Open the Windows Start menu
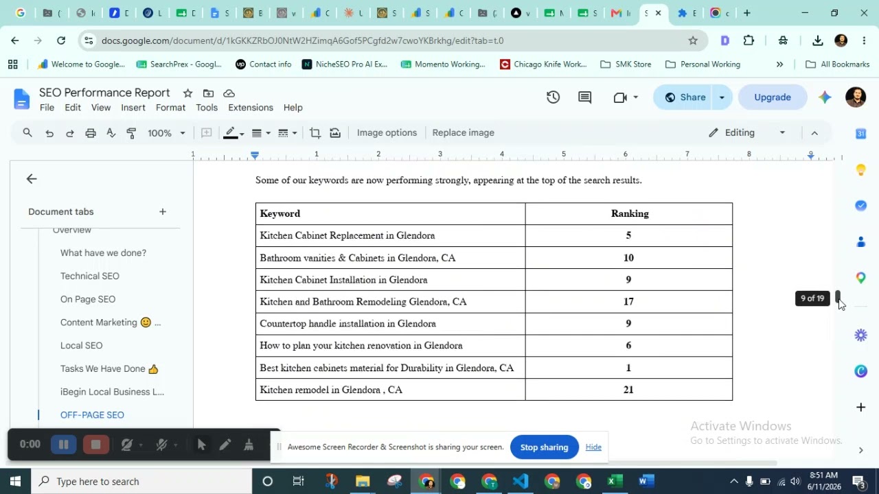Image resolution: width=879 pixels, height=494 pixels. pos(15,482)
